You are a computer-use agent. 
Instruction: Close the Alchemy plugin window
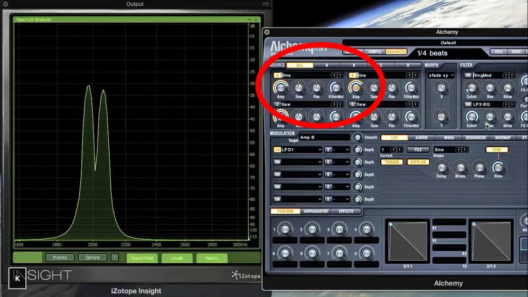[267, 32]
